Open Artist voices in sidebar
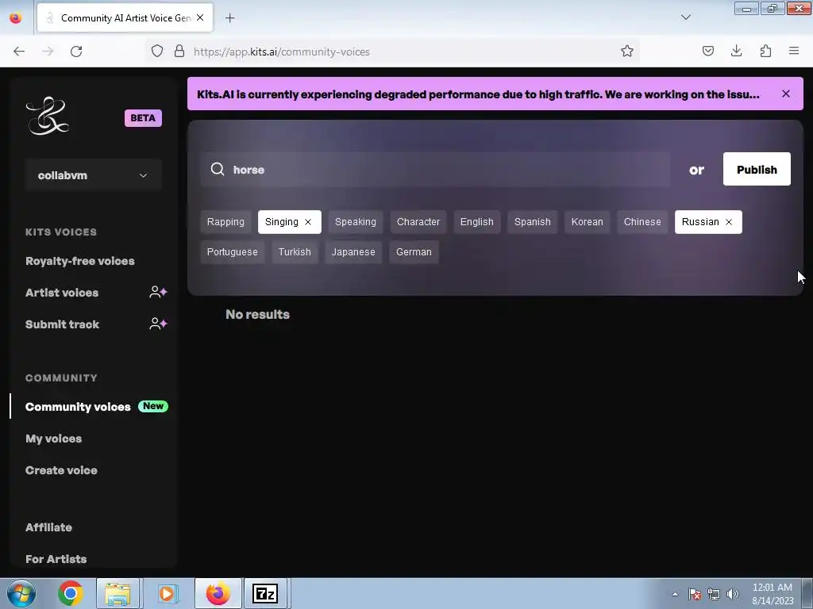This screenshot has height=609, width=813. [62, 293]
